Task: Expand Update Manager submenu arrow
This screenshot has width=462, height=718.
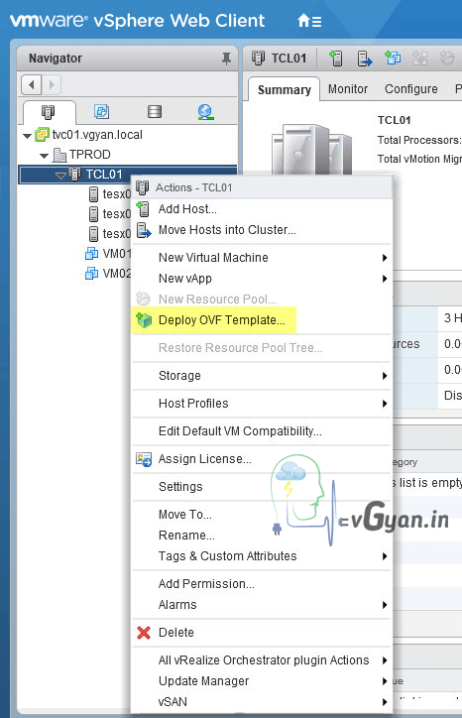Action: (x=385, y=681)
